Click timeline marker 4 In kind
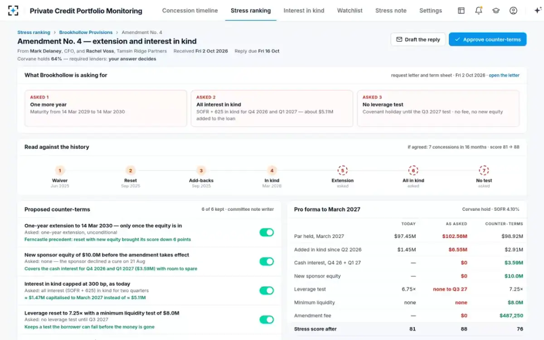 272,170
